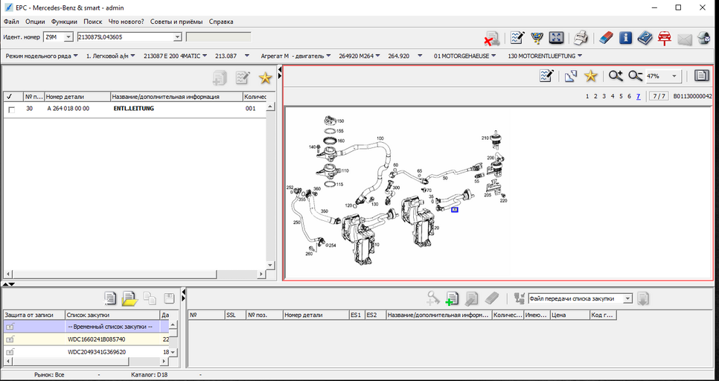The height and width of the screenshot is (381, 719).
Task: Tick the checkbox for part A 264 018 00 00
Action: [11, 109]
